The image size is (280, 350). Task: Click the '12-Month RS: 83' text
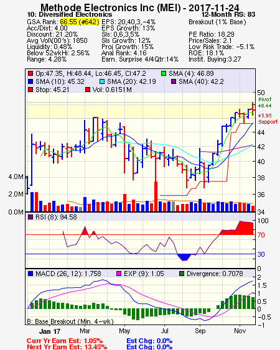click(228, 15)
